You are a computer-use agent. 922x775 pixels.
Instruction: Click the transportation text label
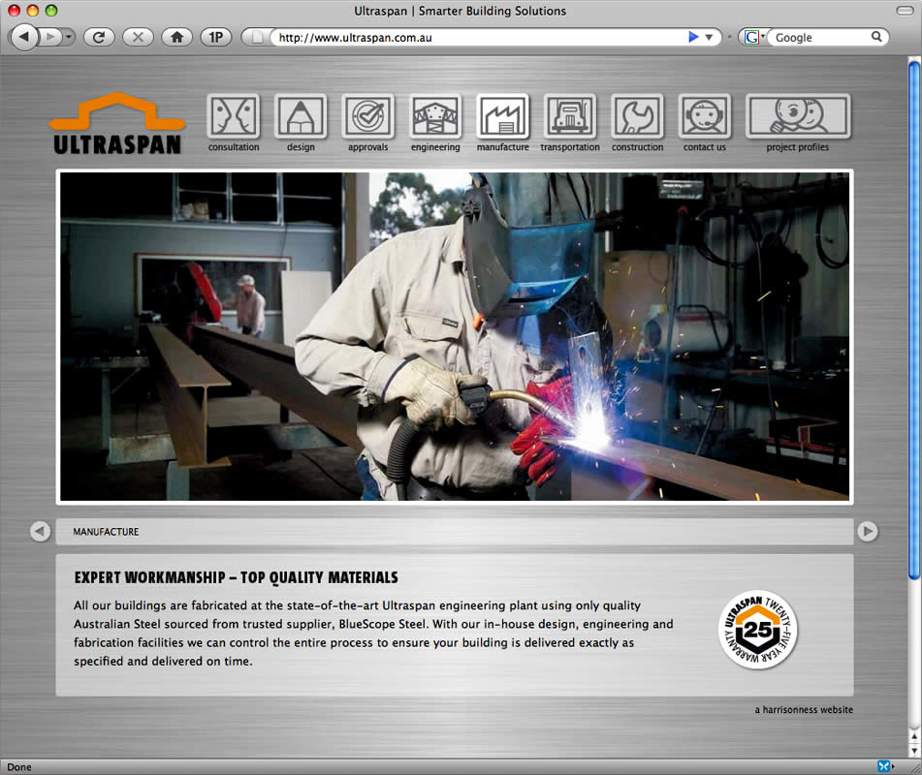[x=570, y=147]
